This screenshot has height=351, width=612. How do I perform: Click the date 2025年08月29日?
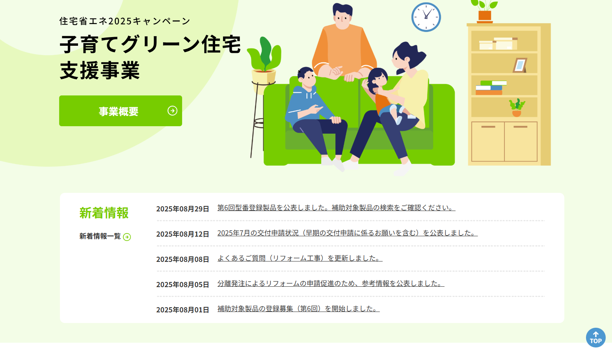point(182,209)
